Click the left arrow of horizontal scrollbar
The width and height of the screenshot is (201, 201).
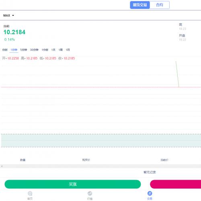[2, 166]
